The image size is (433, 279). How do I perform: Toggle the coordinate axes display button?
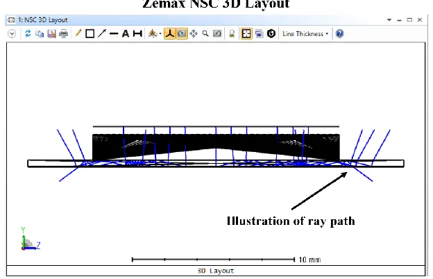pos(170,34)
